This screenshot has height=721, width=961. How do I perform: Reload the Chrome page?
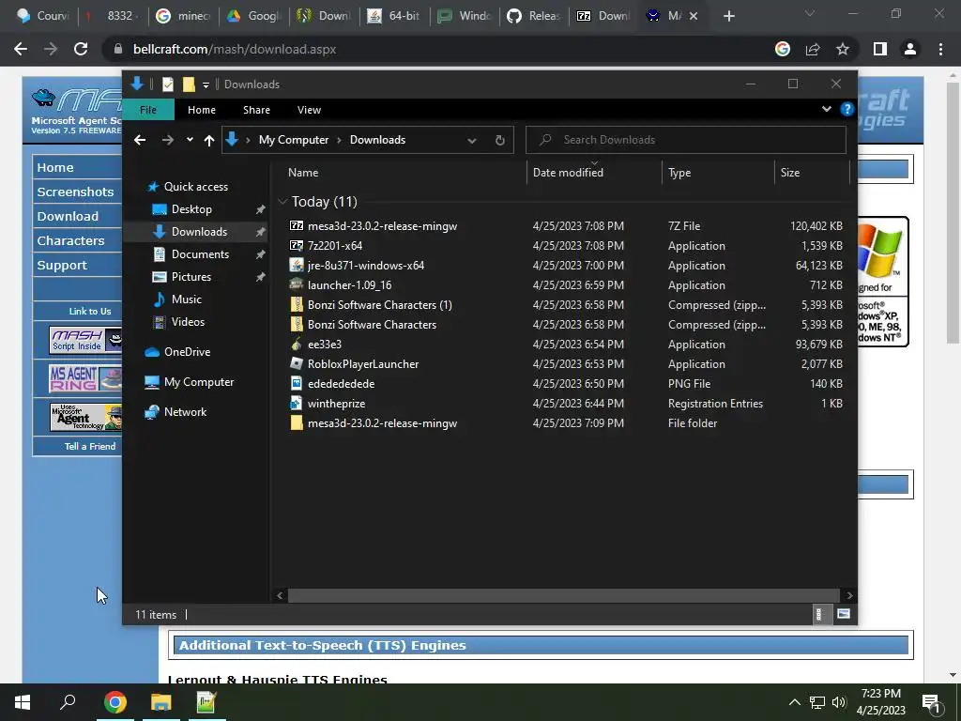pyautogui.click(x=81, y=49)
